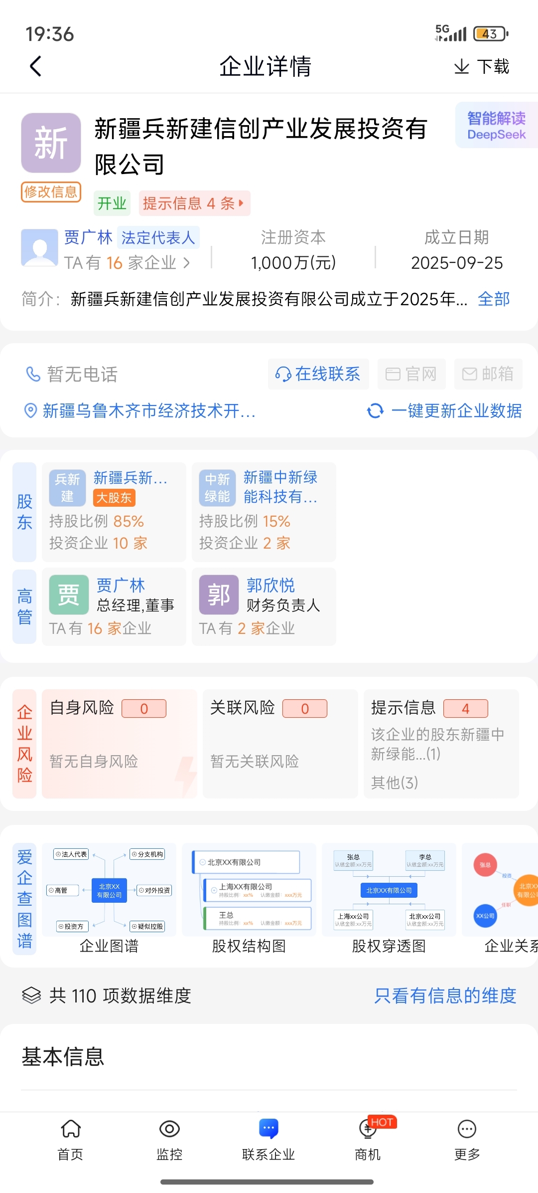Tap the 邮箱 email button

click(488, 374)
